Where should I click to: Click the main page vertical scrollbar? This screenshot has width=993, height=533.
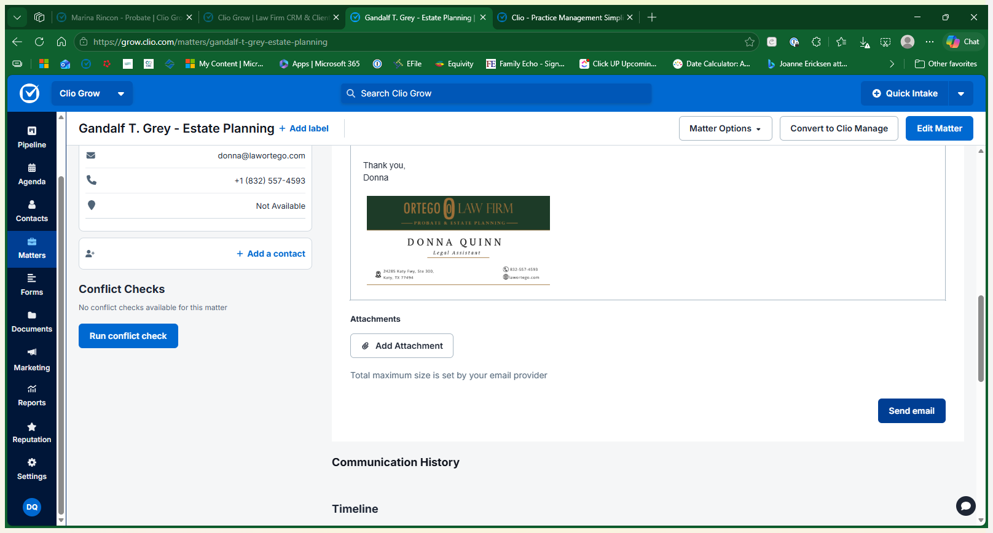pos(981,338)
